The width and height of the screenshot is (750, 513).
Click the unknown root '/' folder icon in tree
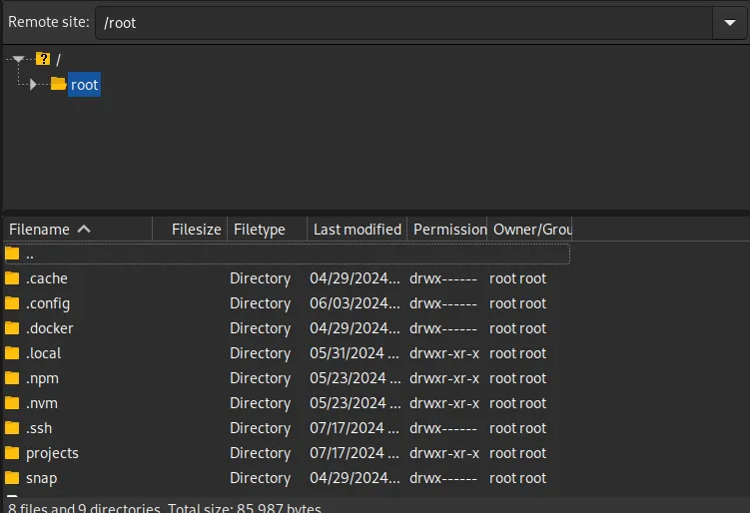(x=43, y=59)
